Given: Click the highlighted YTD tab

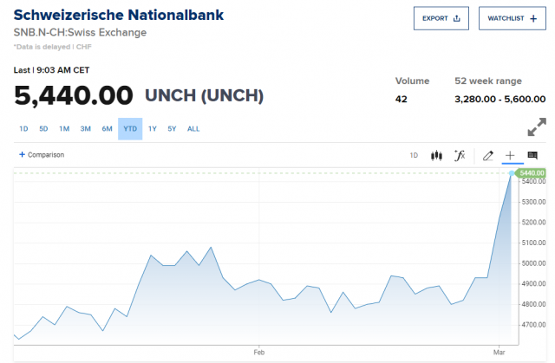Looking at the screenshot, I should pos(130,129).
